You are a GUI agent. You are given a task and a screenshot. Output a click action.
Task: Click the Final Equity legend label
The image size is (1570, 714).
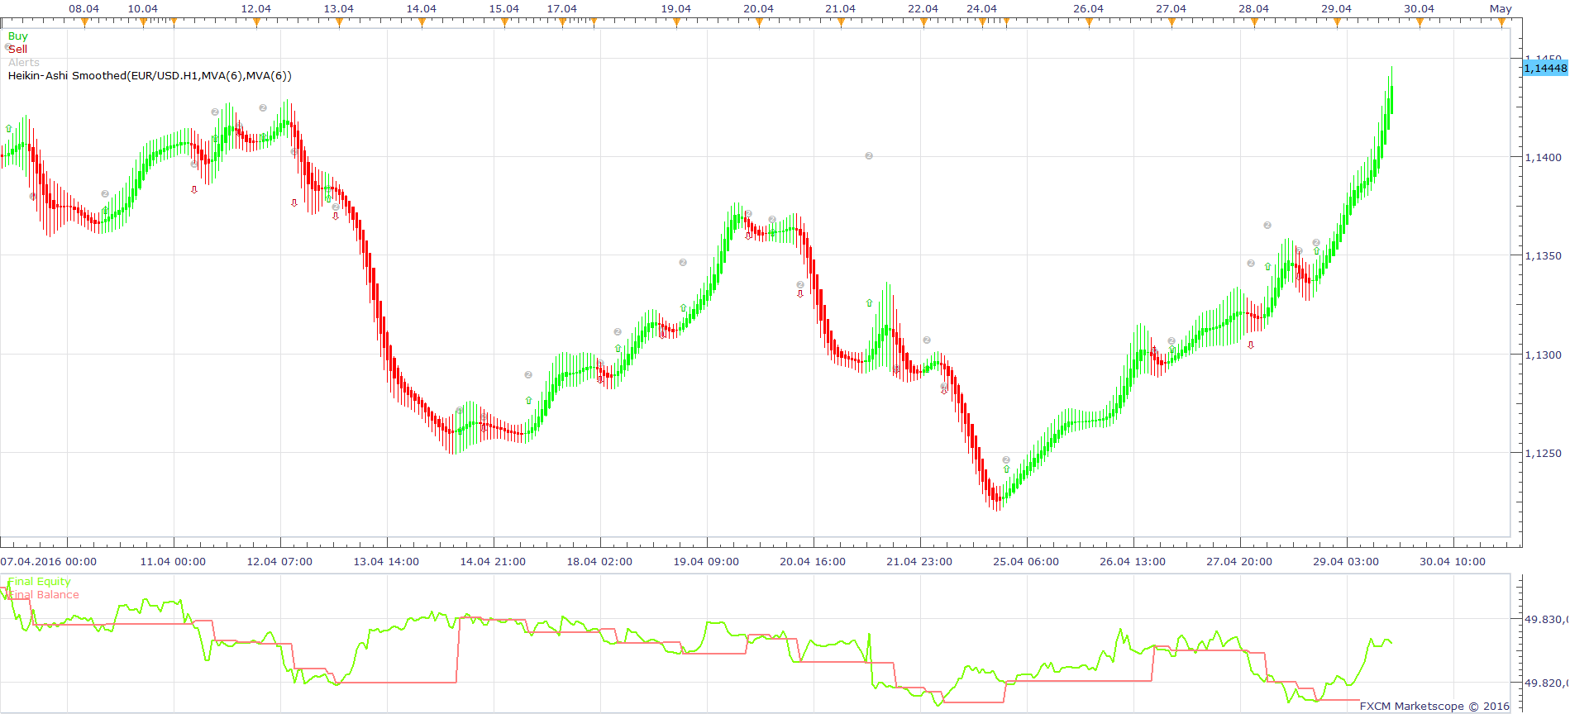39,582
